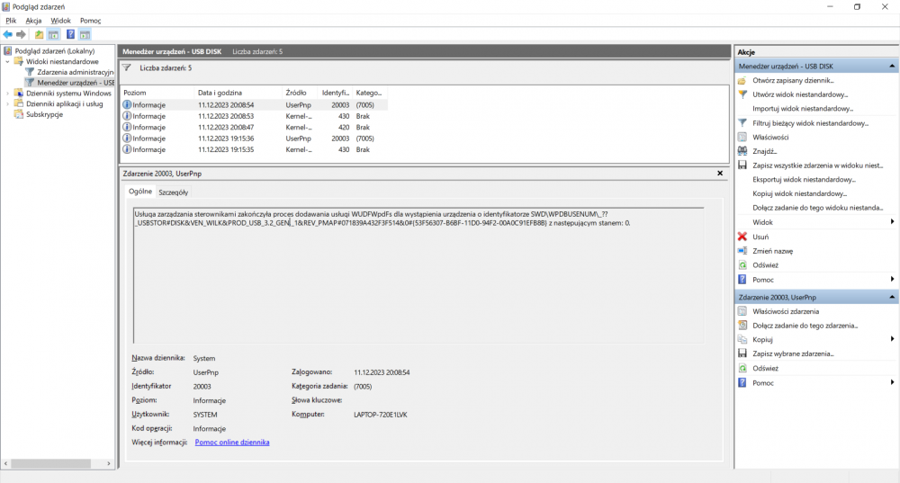Open the Akcja menu
Image resolution: width=900 pixels, height=483 pixels.
tap(33, 20)
